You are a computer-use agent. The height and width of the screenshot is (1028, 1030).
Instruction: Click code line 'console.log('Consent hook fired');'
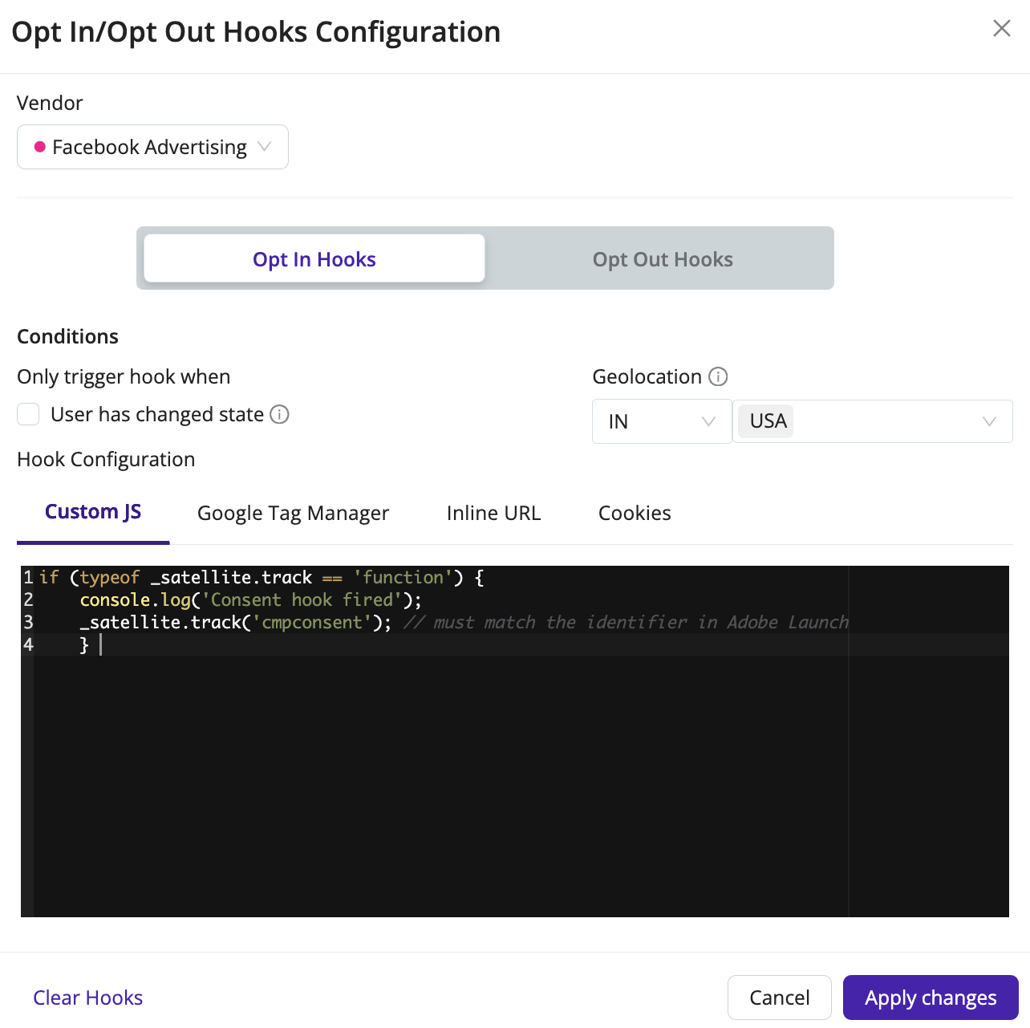pos(250,599)
